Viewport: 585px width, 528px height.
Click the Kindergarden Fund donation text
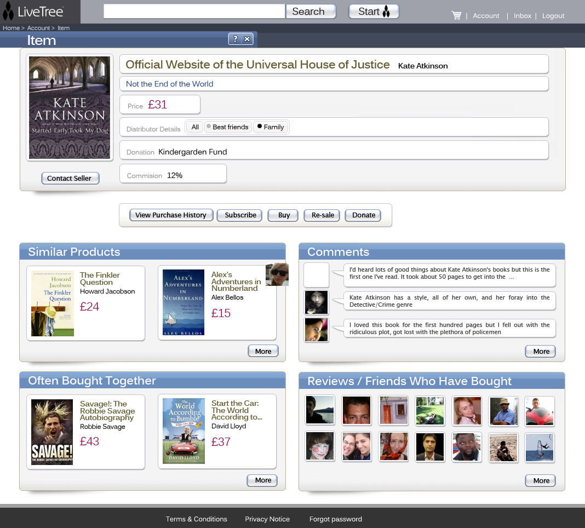tap(192, 152)
